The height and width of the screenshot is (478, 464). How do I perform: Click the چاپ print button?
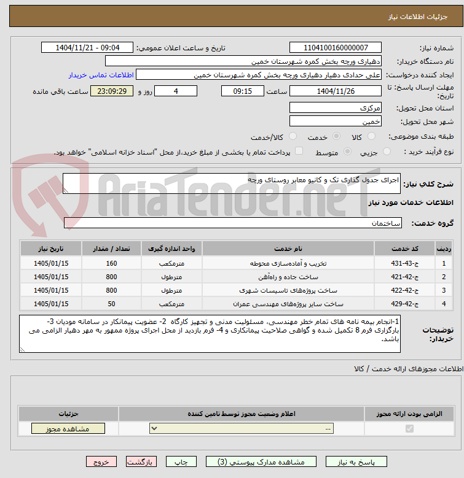[x=181, y=461]
